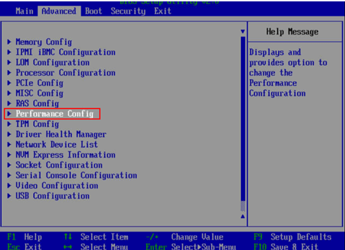Open Driver Health Manager

tap(61, 134)
